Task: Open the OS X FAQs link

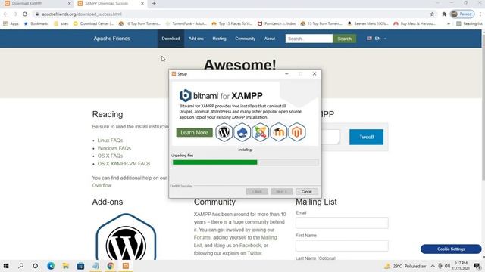Action: [x=110, y=156]
